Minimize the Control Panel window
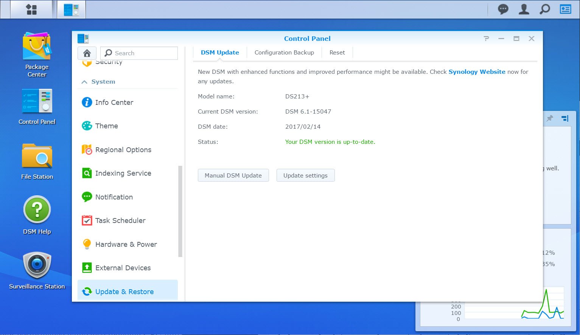Image resolution: width=580 pixels, height=335 pixels. (x=501, y=39)
